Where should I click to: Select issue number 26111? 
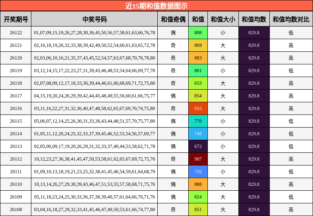coord(16,172)
